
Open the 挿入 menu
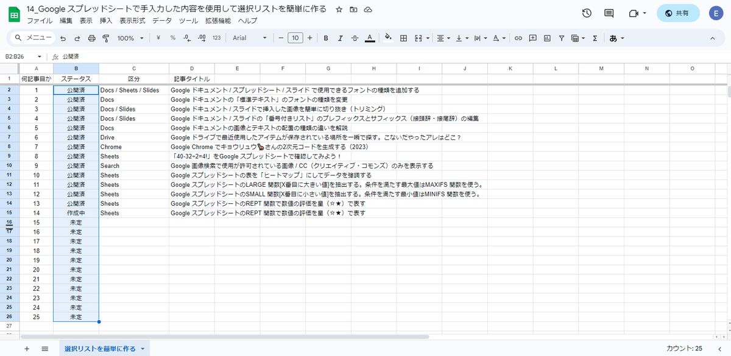pos(106,21)
